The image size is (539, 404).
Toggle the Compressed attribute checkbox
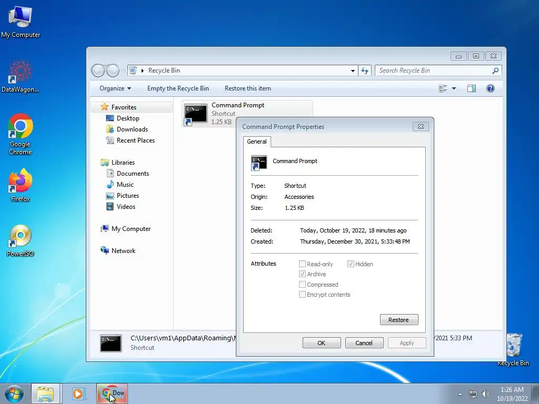coord(303,285)
